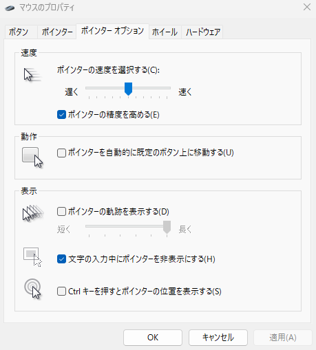Enable ポインターの軌跡を表示する checkbox
316x350 pixels.
(x=61, y=212)
